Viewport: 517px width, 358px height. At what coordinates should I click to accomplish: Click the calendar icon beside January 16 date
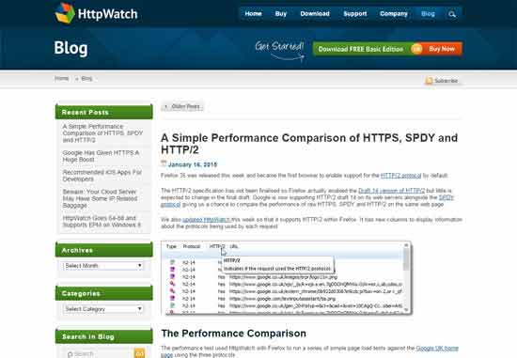click(164, 163)
